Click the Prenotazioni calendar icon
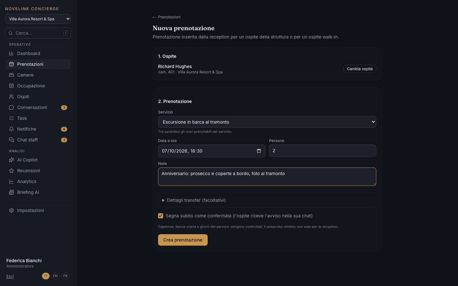 (x=11, y=64)
